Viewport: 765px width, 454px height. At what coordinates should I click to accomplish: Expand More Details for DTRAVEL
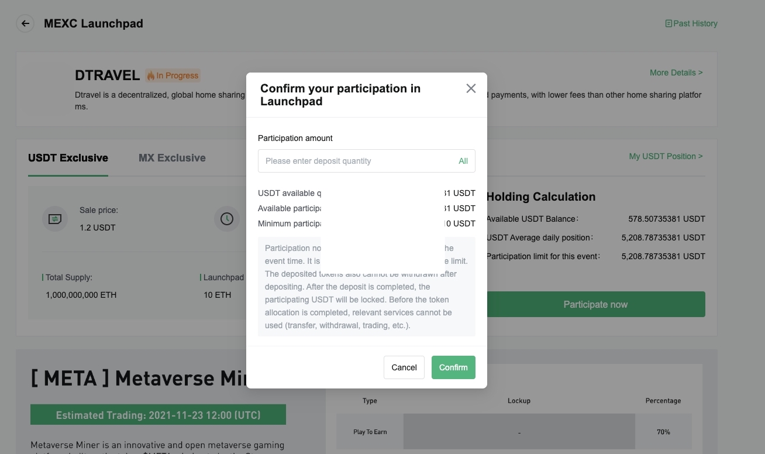click(x=676, y=73)
